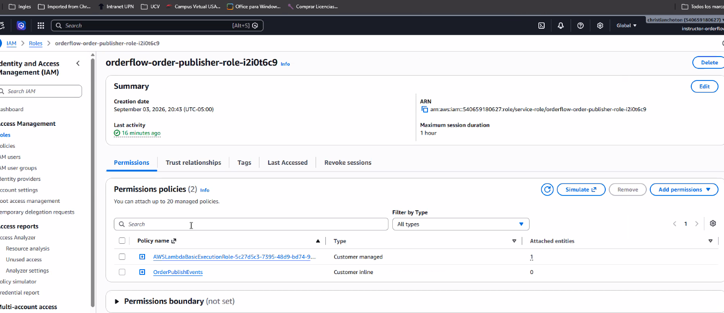Open the Comprar Licencias bookmark
The height and width of the screenshot is (313, 724).
coord(313,7)
